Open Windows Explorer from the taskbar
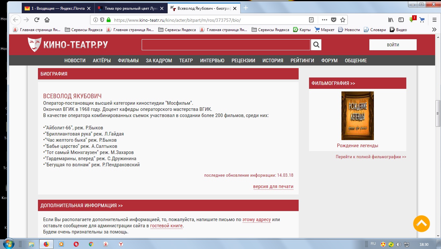Image resolution: width=441 pixels, height=249 pixels. pyautogui.click(x=31, y=244)
